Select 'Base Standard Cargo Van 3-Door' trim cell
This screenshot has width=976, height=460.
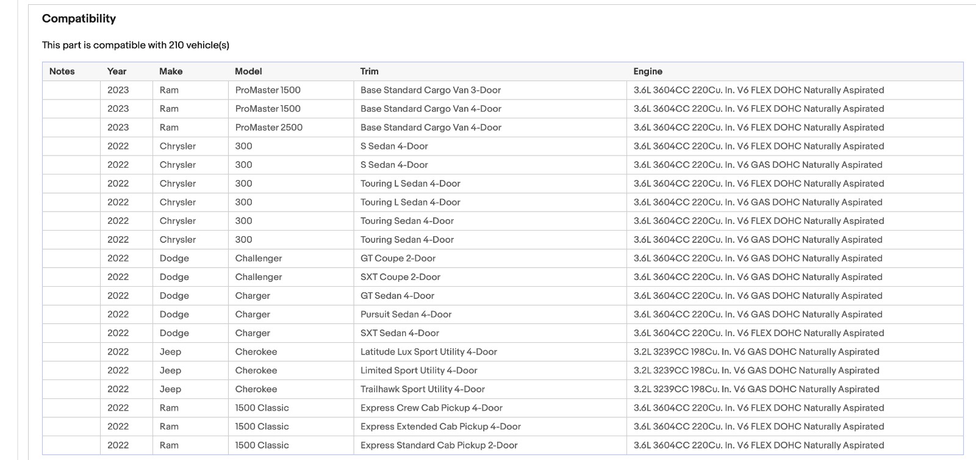pos(490,90)
